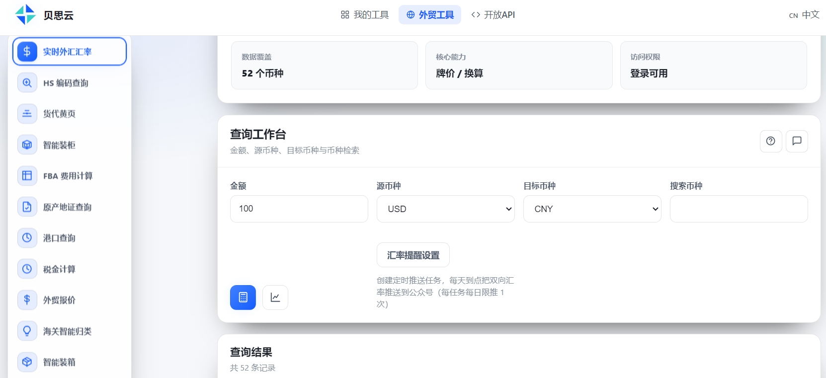The image size is (826, 378).
Task: Switch to the 外贸工具 tab
Action: tap(430, 15)
